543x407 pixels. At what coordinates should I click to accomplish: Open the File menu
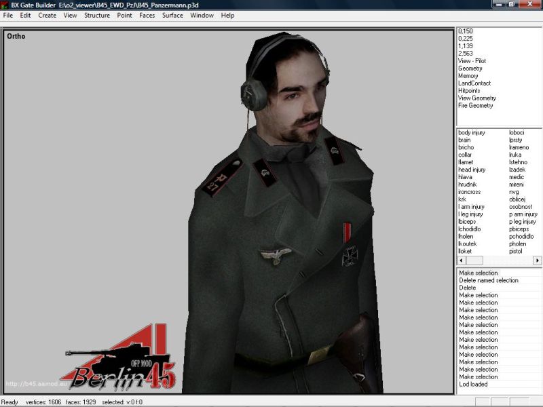(7, 15)
